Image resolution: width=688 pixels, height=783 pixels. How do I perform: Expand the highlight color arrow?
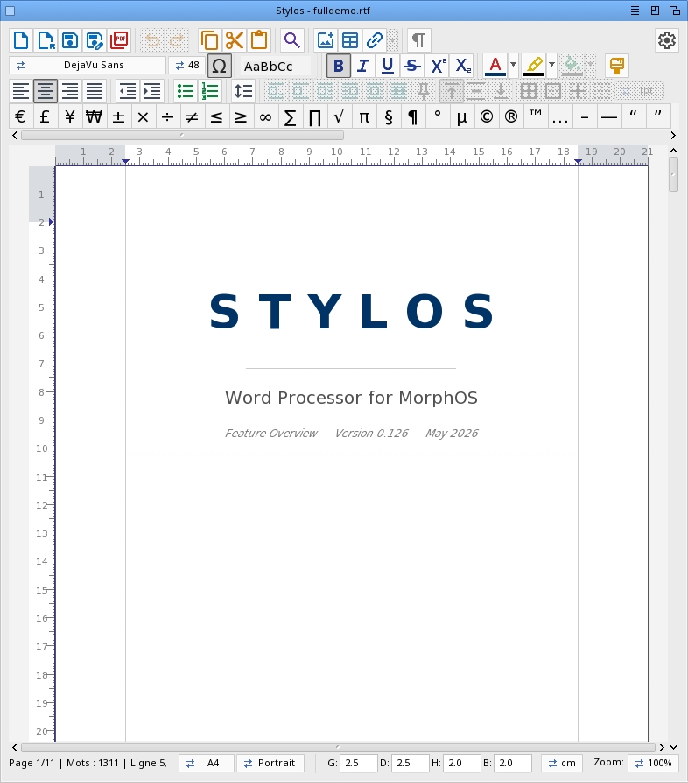point(551,65)
